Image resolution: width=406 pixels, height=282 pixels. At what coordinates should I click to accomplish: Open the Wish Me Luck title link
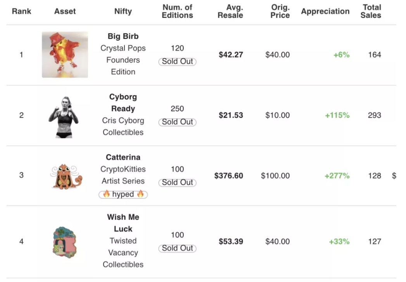click(x=123, y=223)
